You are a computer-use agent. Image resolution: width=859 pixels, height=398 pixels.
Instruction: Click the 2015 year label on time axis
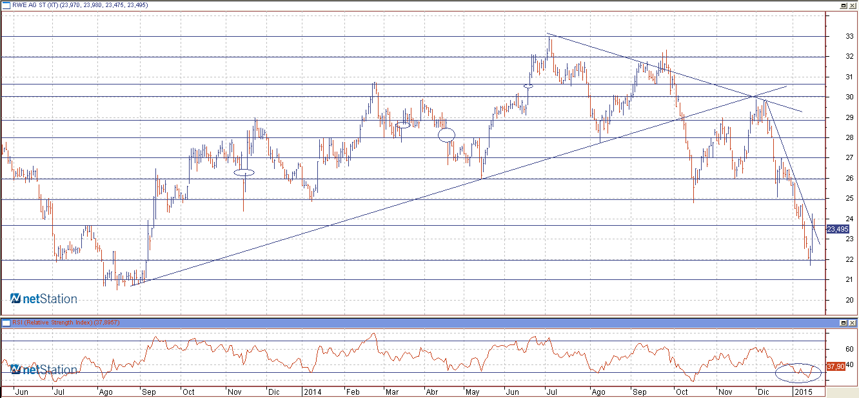[x=802, y=392]
